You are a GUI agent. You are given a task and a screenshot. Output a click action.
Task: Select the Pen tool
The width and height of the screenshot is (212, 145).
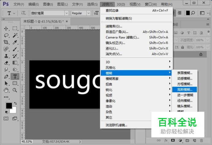coord(6,77)
